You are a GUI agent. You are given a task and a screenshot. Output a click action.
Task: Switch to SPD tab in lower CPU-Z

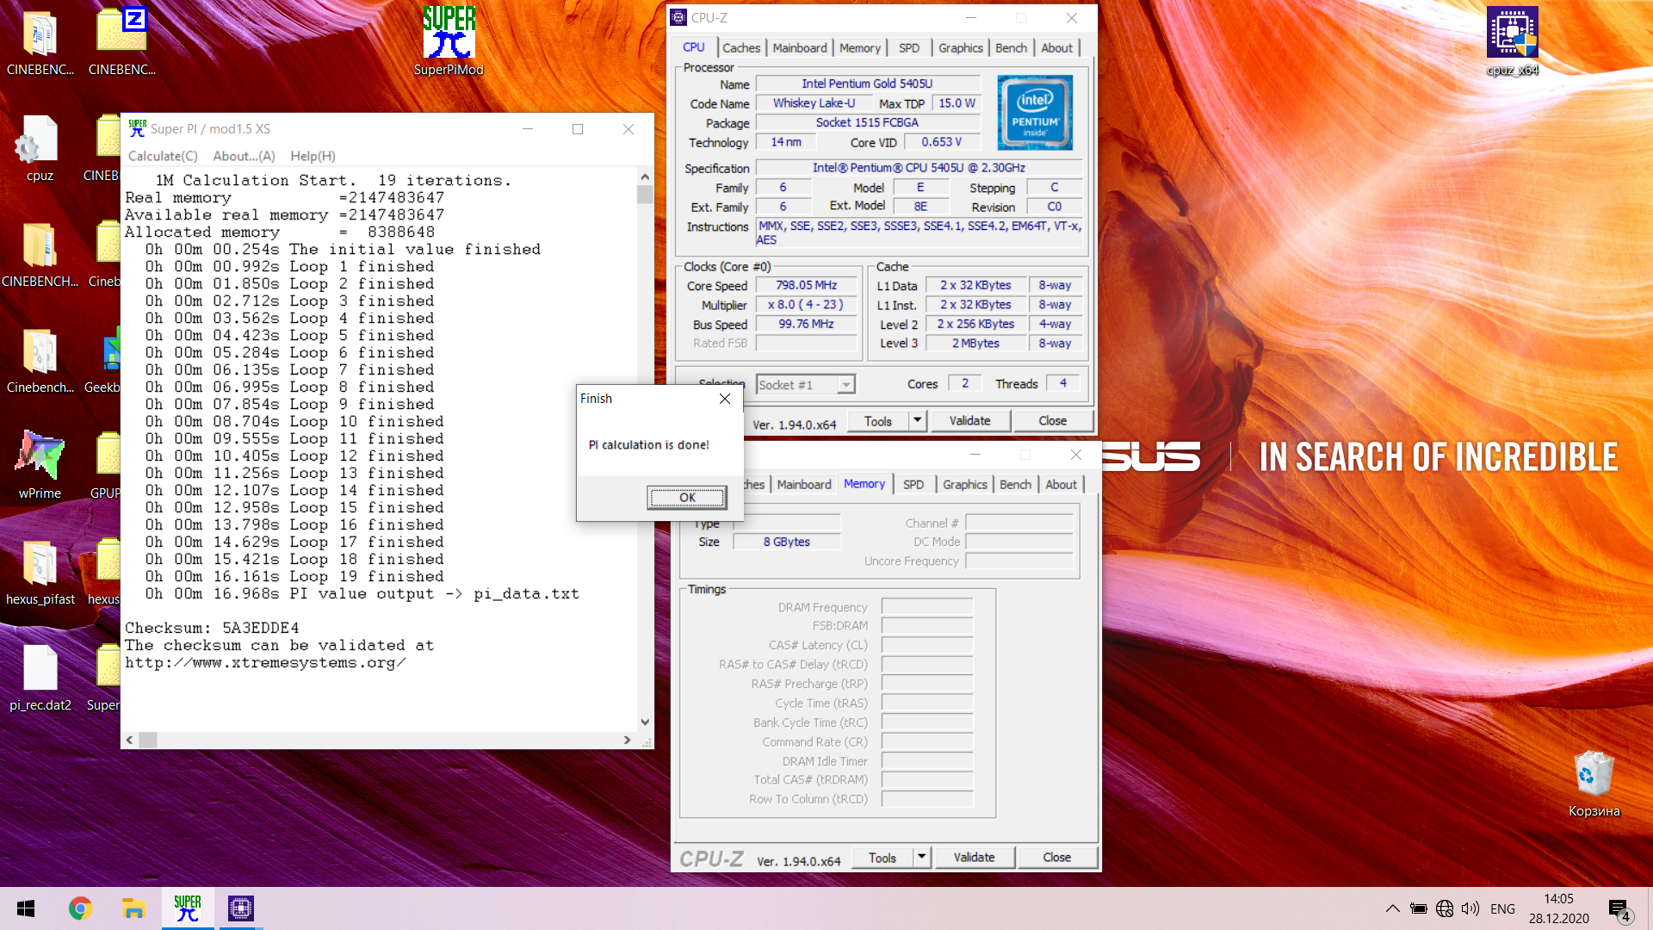[913, 485]
